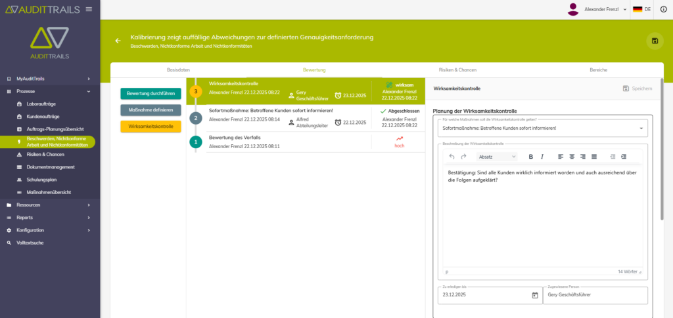Expand the Ressourcen sidebar section
This screenshot has height=318, width=673.
click(49, 205)
